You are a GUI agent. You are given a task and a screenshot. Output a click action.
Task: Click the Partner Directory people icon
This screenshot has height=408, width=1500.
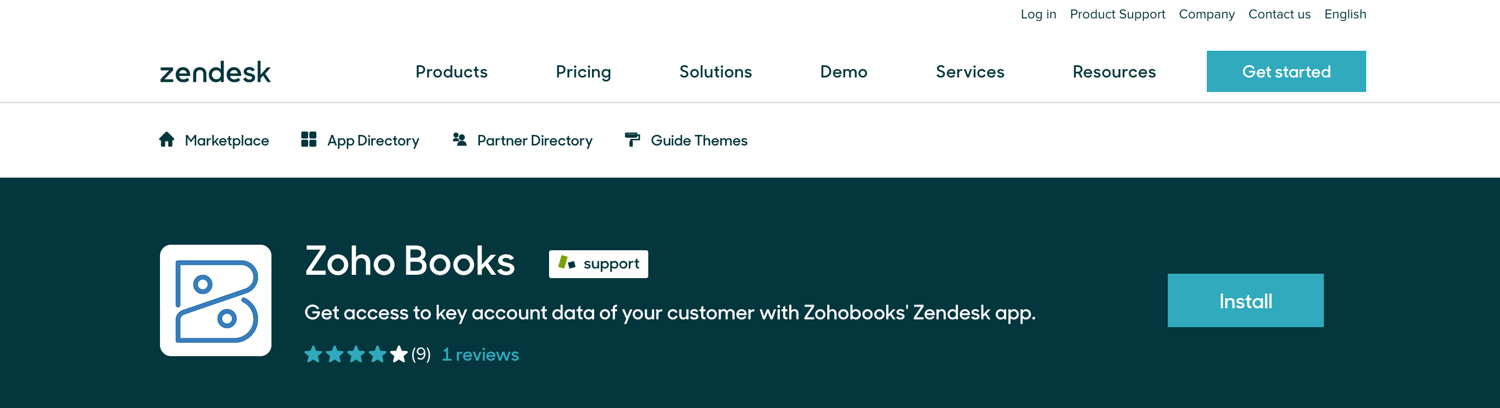(x=459, y=140)
